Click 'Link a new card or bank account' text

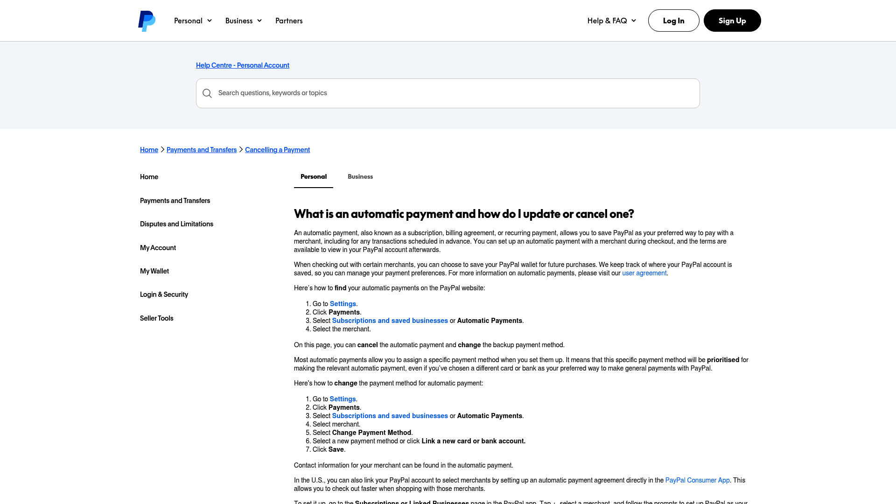tap(473, 441)
